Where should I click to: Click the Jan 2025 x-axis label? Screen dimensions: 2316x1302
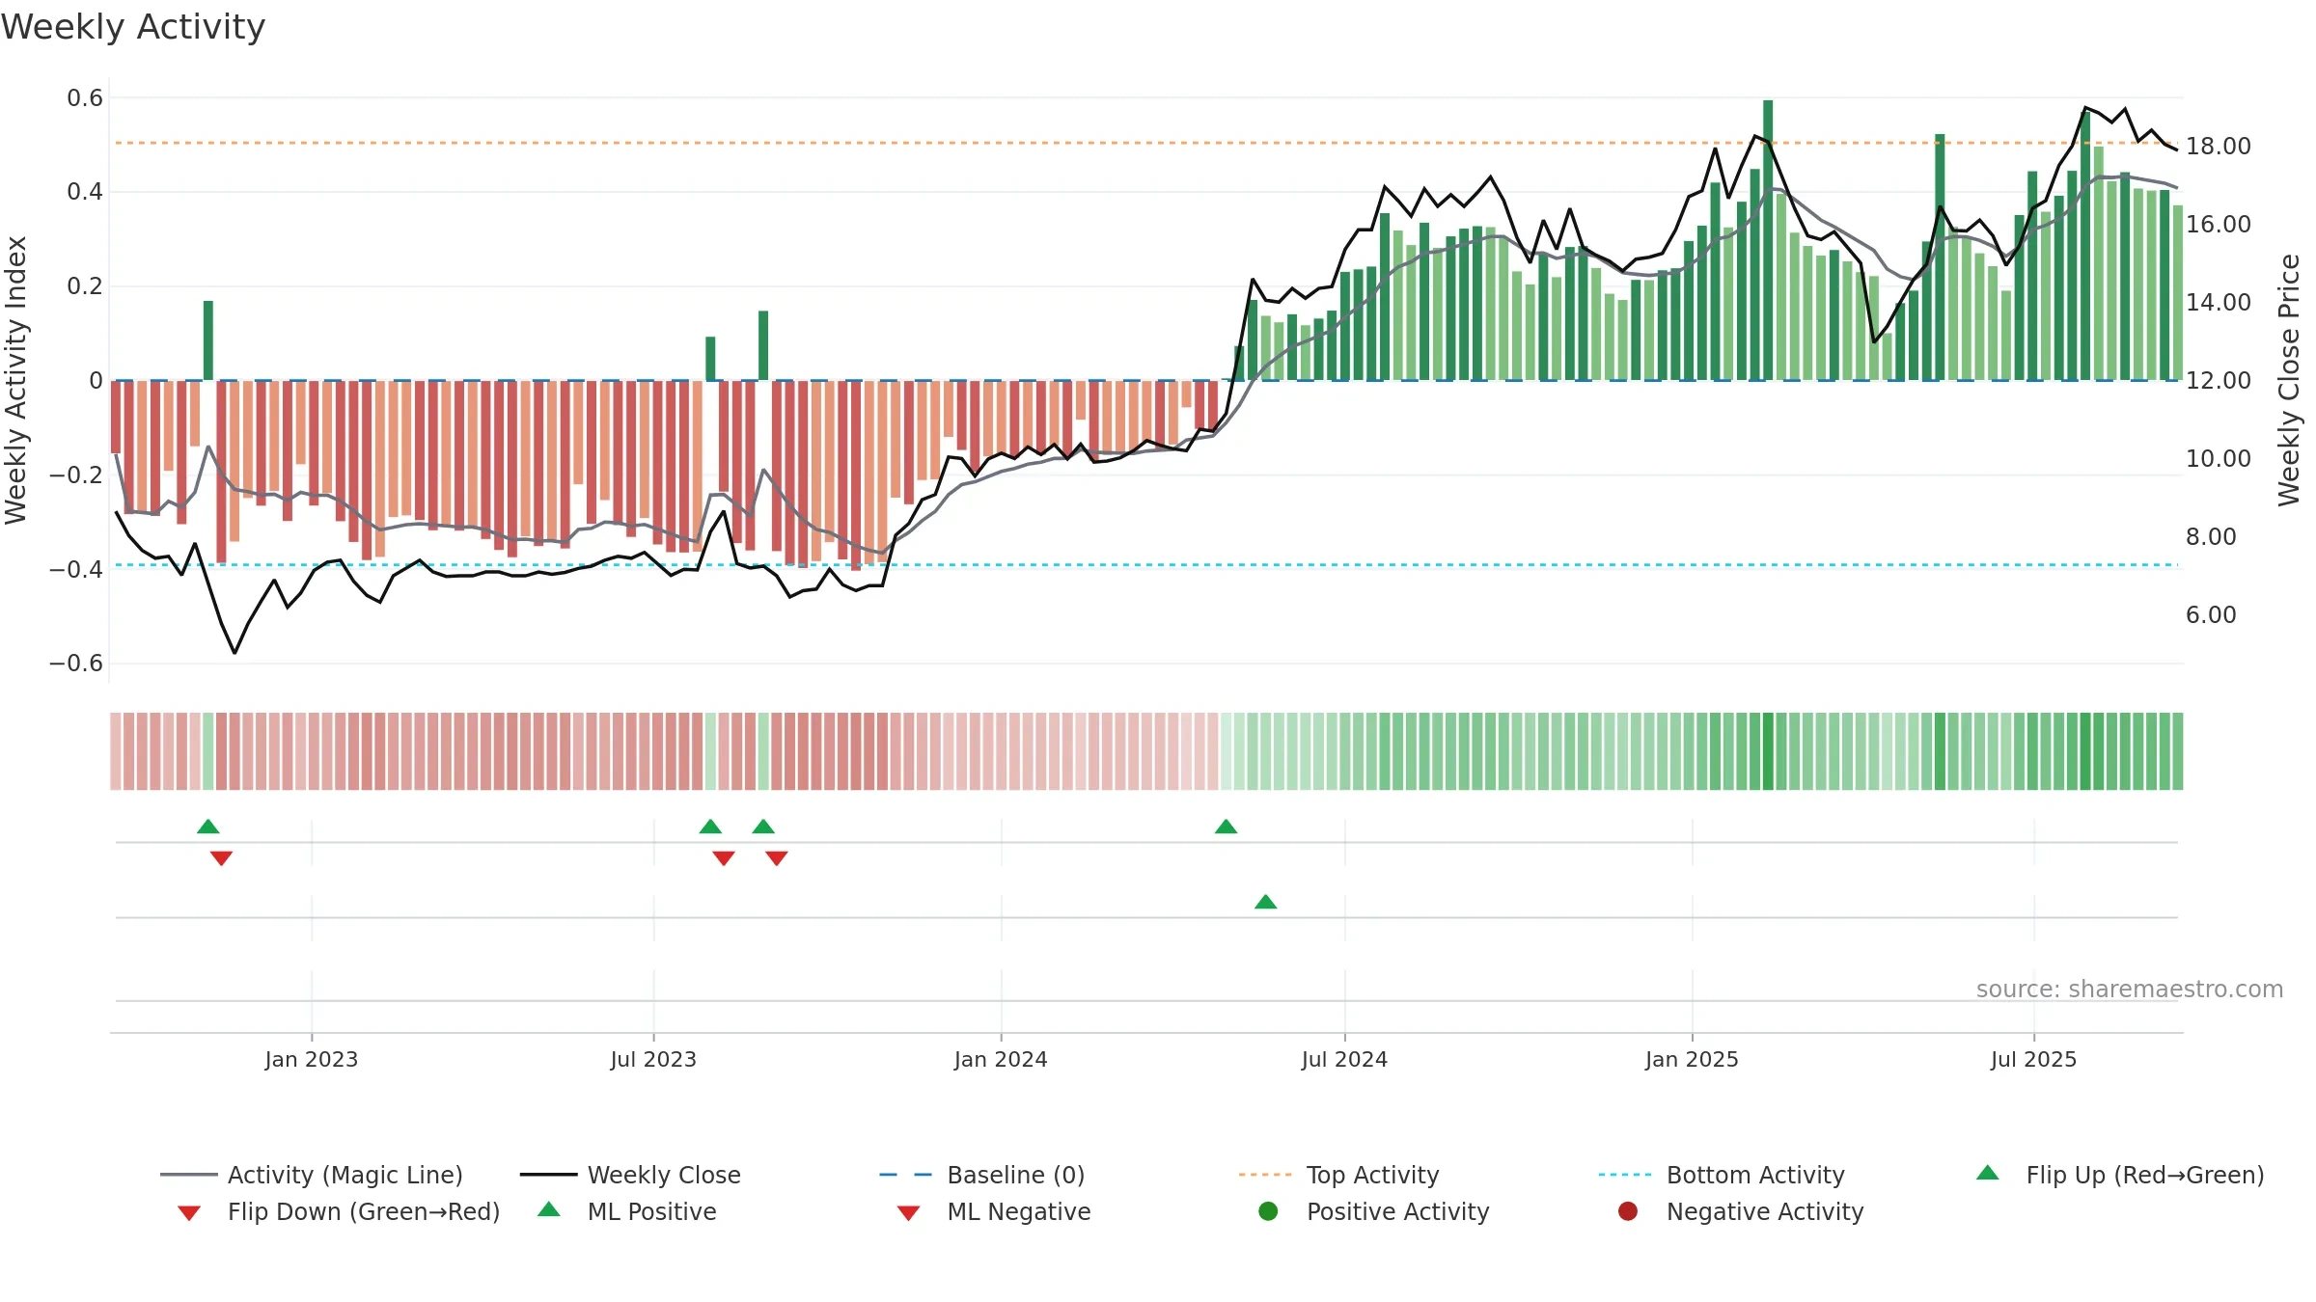[1692, 1059]
